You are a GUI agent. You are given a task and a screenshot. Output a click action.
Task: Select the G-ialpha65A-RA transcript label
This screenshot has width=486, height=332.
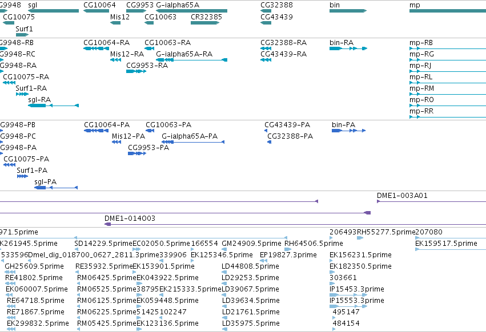point(184,54)
